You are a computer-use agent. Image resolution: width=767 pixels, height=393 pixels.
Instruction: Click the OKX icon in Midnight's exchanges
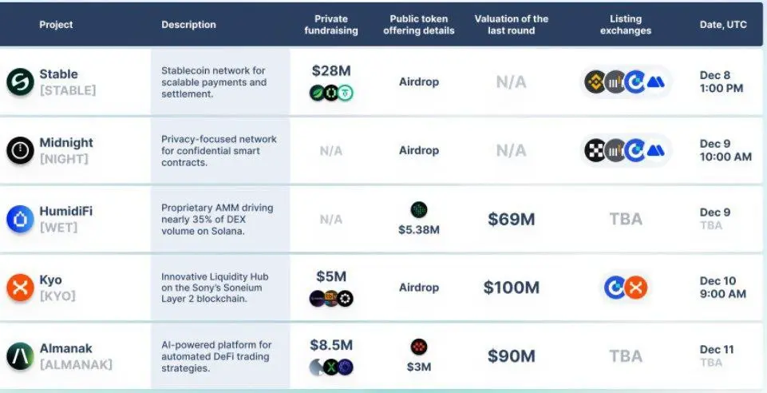pyautogui.click(x=595, y=151)
